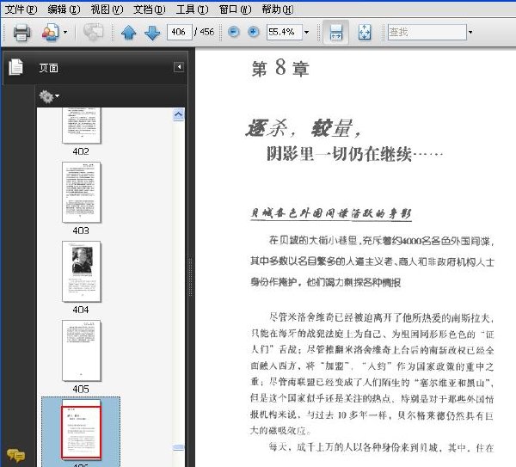The image size is (516, 467).
Task: Click the zoom percentage field 55.4%
Action: [285, 32]
